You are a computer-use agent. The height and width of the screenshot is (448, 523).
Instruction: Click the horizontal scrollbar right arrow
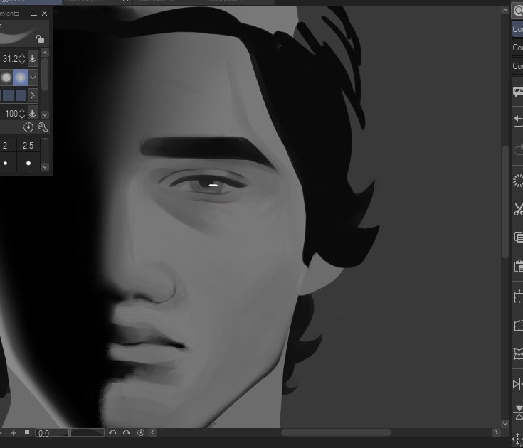[x=497, y=432]
